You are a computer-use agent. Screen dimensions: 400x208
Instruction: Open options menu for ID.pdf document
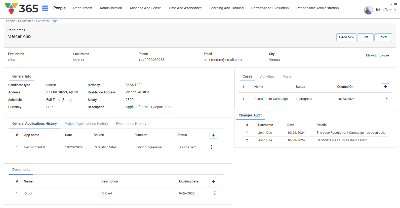215,193
